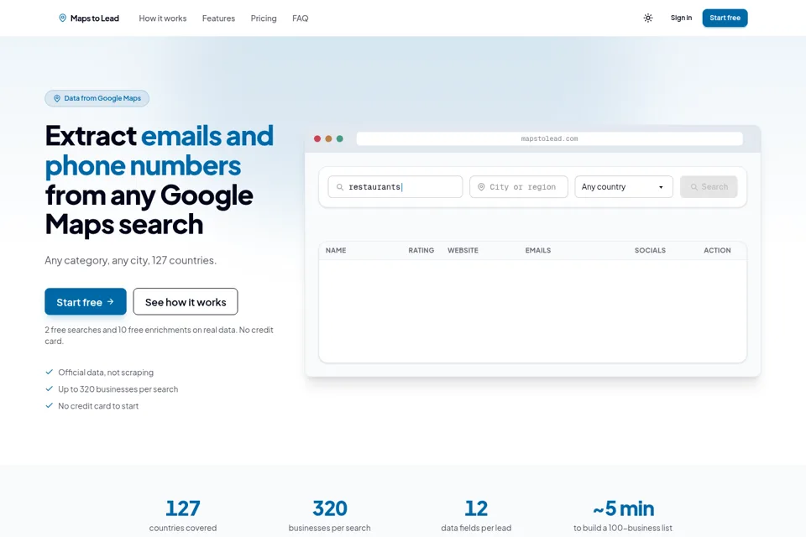Click the hero Start free button with arrow
This screenshot has height=537, width=806.
pos(86,302)
